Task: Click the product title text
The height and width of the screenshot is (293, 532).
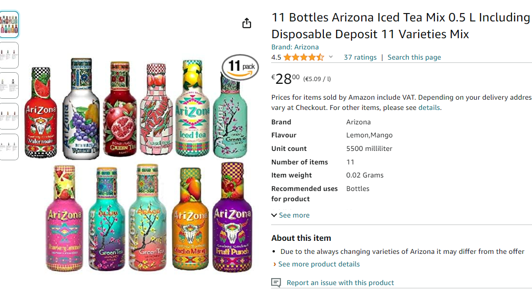Action: pos(400,26)
